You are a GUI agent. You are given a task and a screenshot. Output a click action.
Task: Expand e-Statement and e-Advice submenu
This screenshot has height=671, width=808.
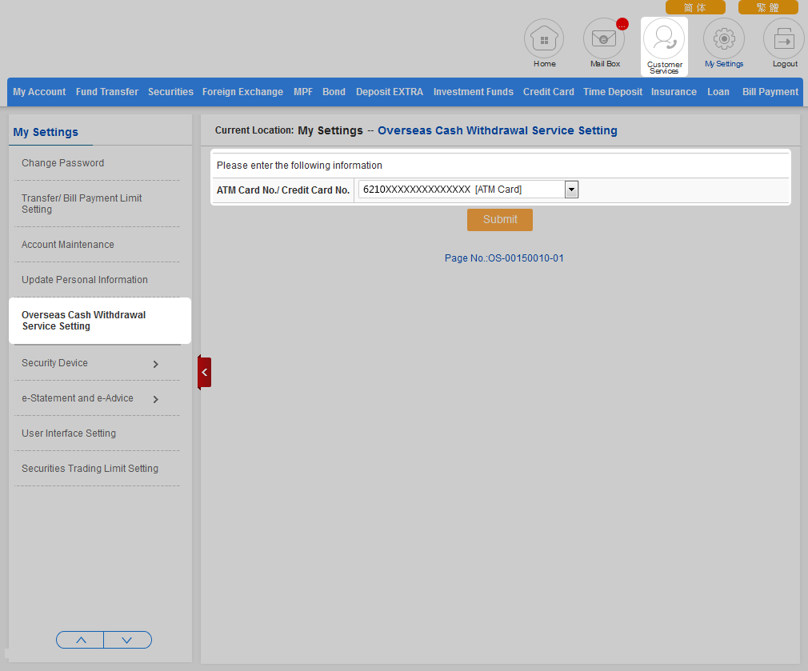(155, 399)
